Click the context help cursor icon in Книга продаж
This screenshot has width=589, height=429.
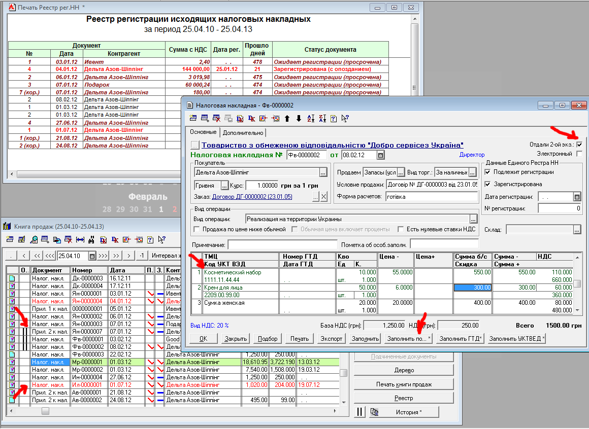pyautogui.click(x=162, y=240)
